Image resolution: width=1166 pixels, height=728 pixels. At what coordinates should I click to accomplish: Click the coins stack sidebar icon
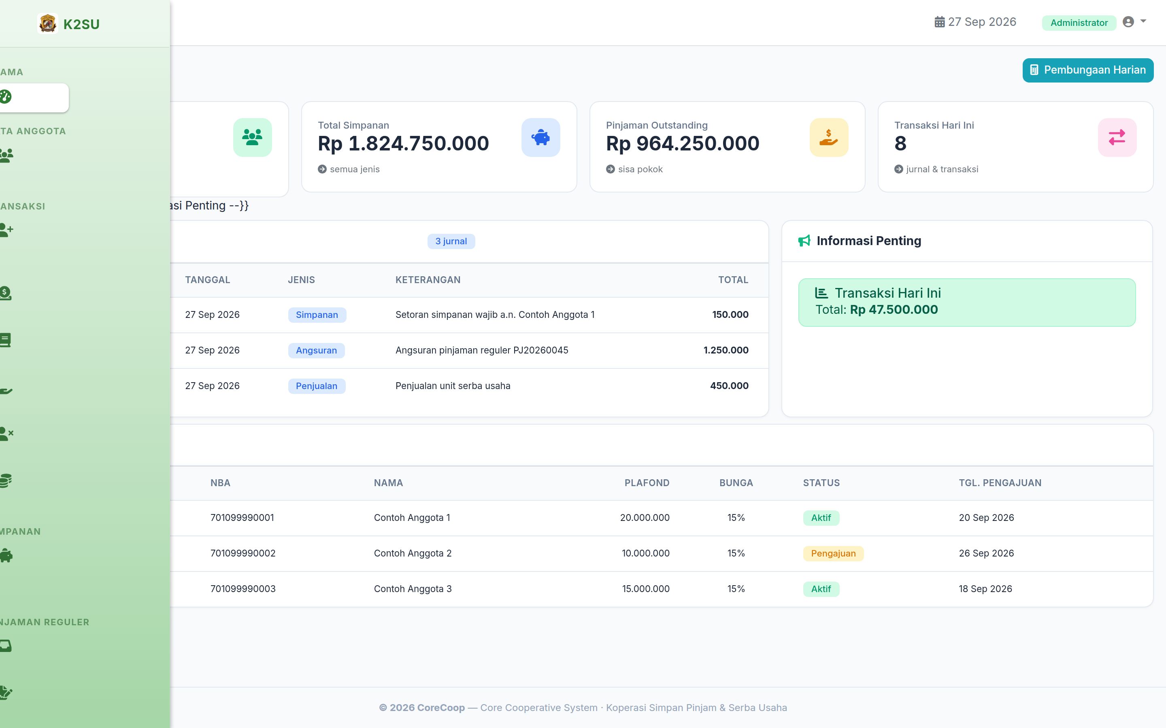6,480
